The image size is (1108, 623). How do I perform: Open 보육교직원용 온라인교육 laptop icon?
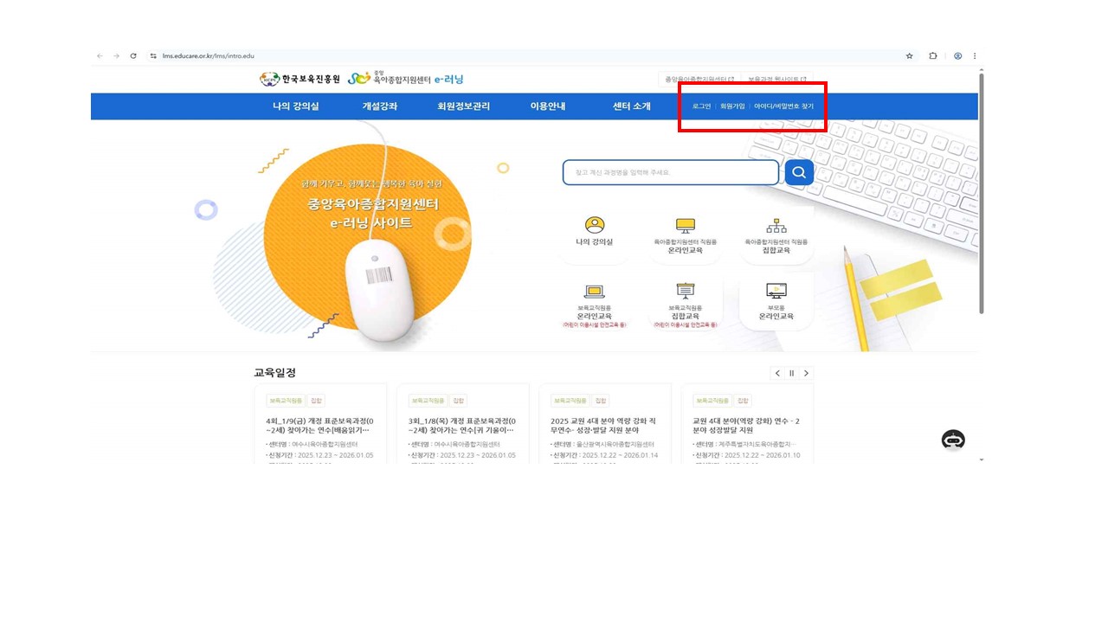[x=594, y=292]
